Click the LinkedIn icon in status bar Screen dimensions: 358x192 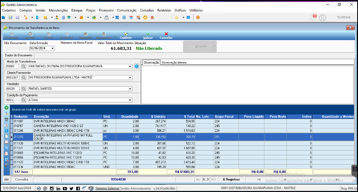point(58,188)
